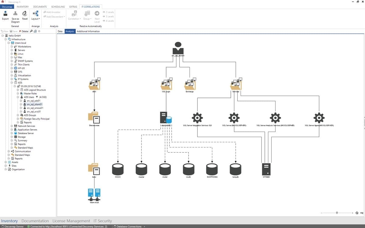
Task: Open the Inventory module at the bottom
Action: pos(9,221)
